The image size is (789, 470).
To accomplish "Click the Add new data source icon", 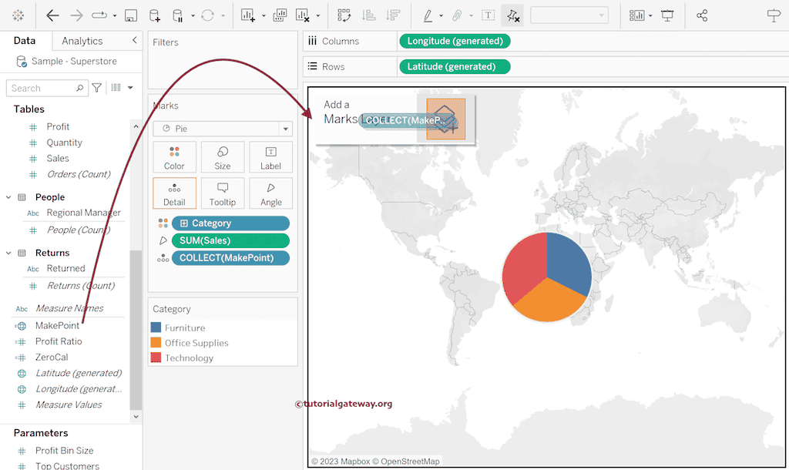I will (155, 15).
